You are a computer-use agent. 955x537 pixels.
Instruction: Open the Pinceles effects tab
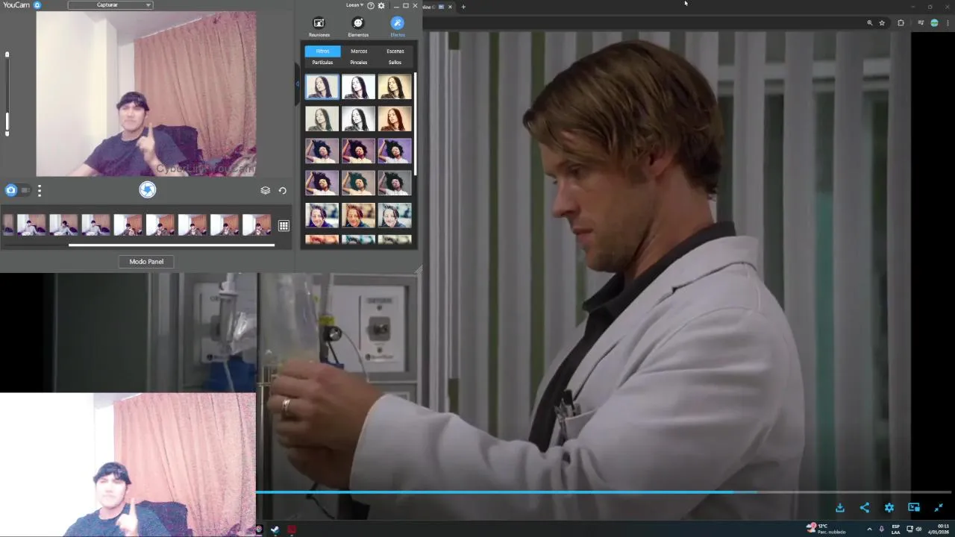click(359, 63)
